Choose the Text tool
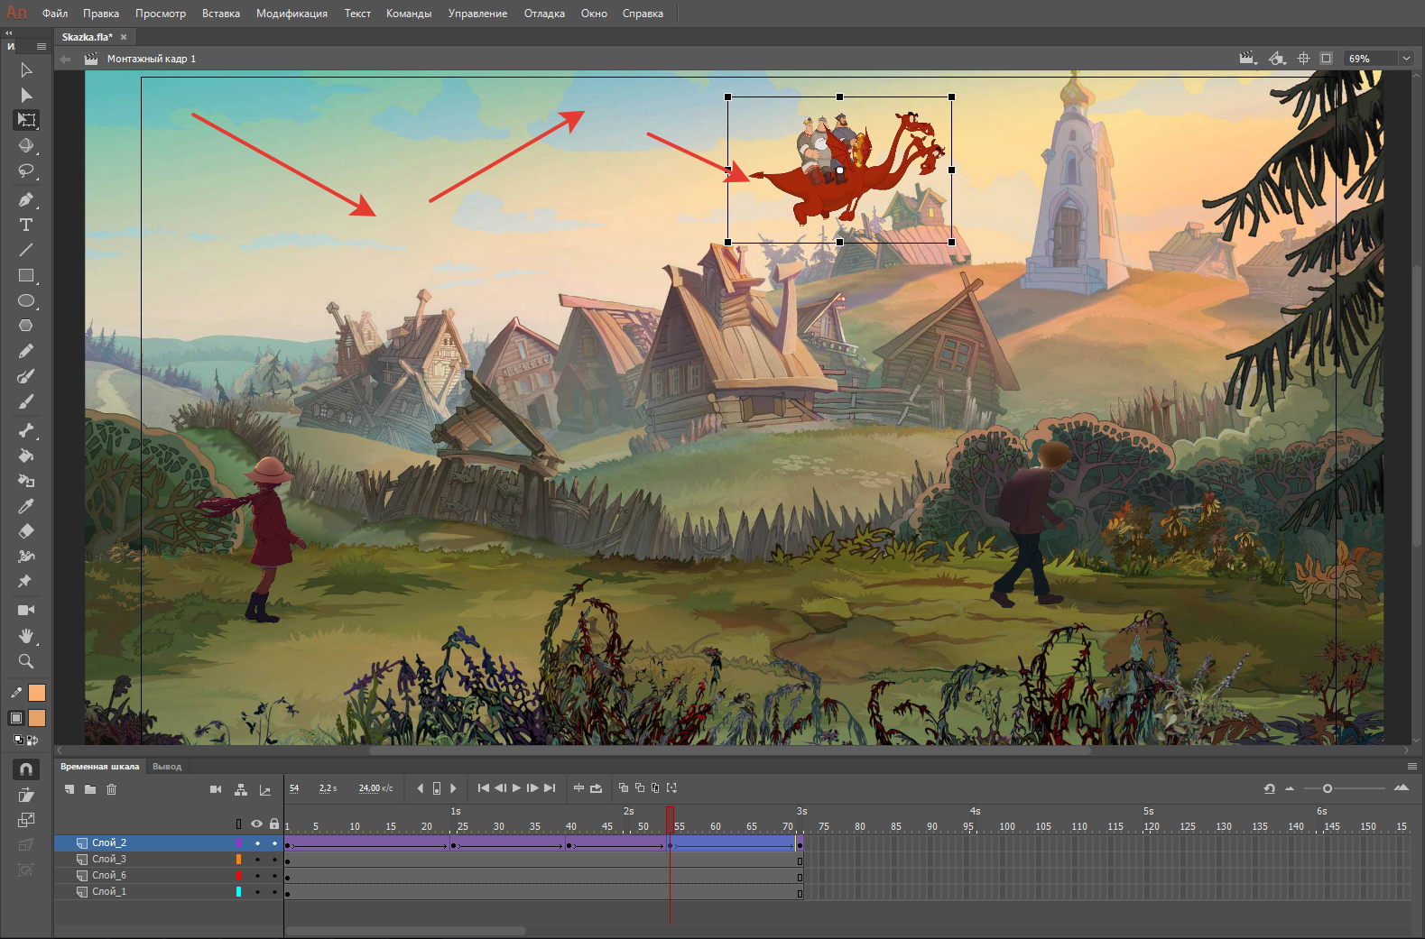 click(26, 225)
